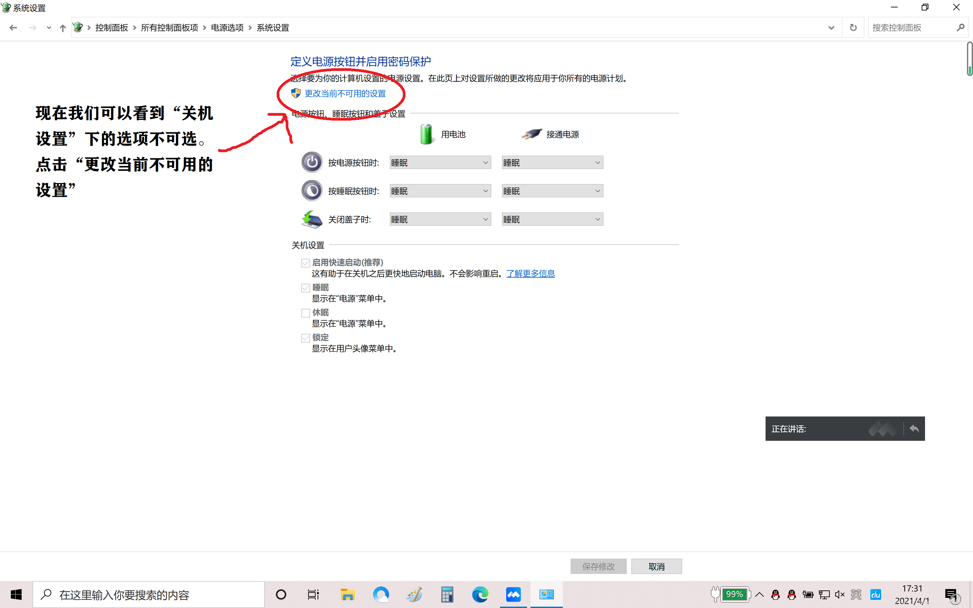Image resolution: width=973 pixels, height=608 pixels.
Task: Go to the Power Options breadcrumb
Action: tap(227, 28)
